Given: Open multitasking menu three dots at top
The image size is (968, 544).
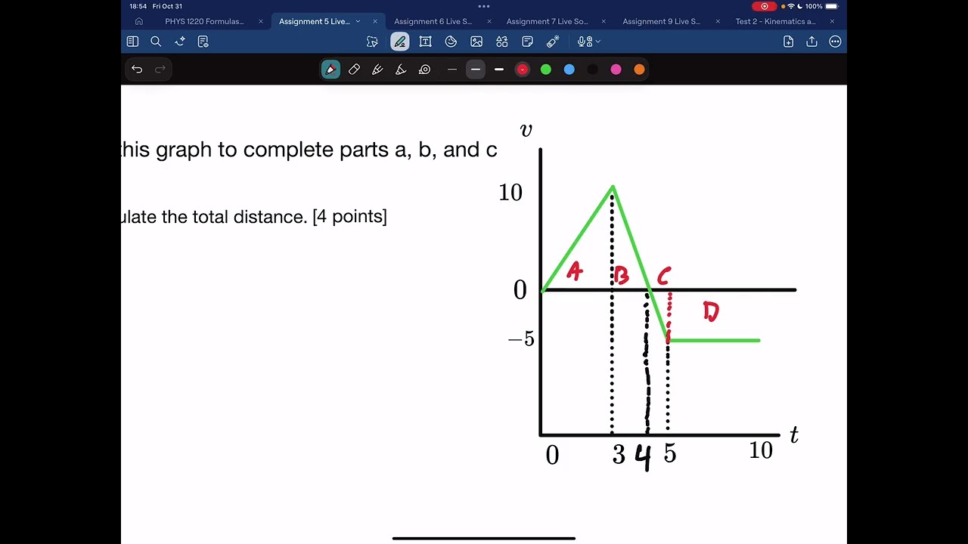Looking at the screenshot, I should (x=484, y=6).
